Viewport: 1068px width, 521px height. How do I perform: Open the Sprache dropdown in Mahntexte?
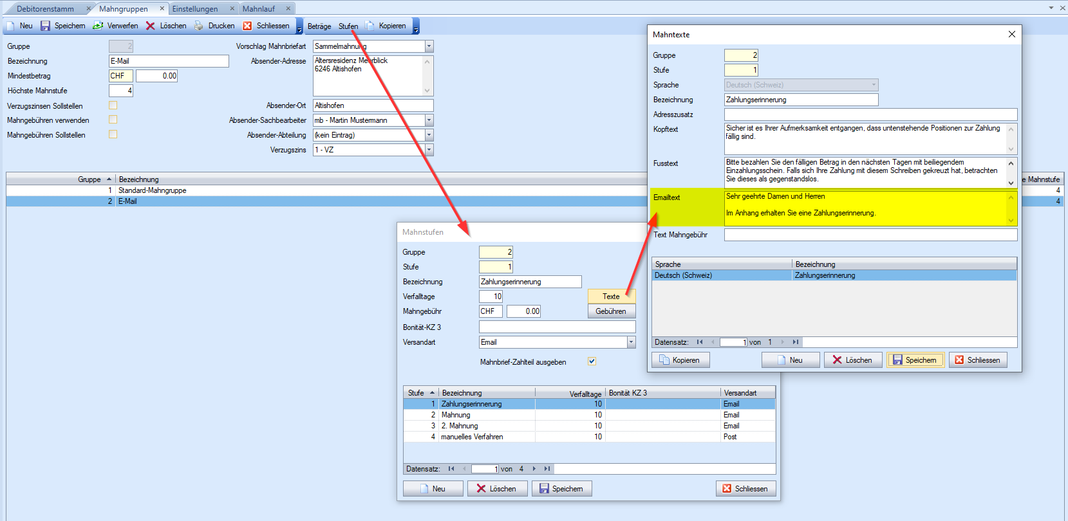pyautogui.click(x=874, y=85)
